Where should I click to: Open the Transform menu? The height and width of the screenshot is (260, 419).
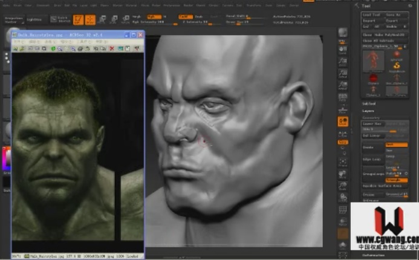click(253, 5)
